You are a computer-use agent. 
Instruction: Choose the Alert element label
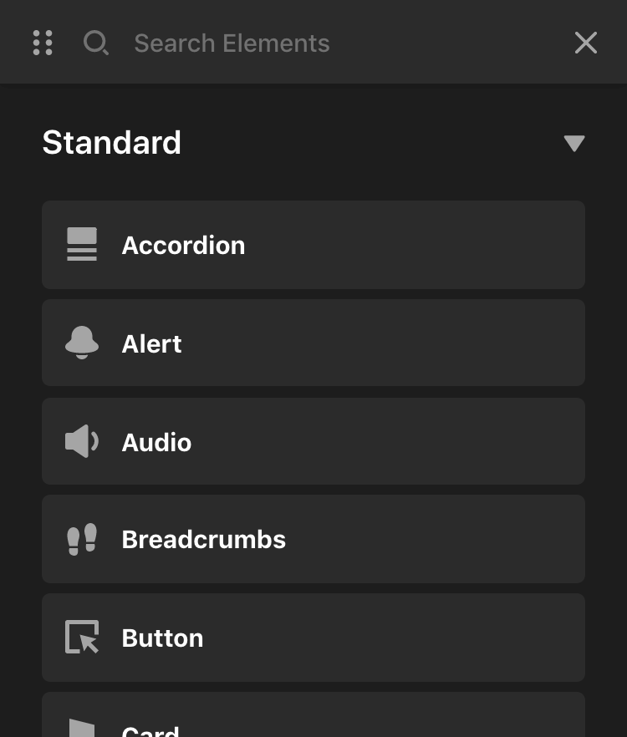coord(152,343)
